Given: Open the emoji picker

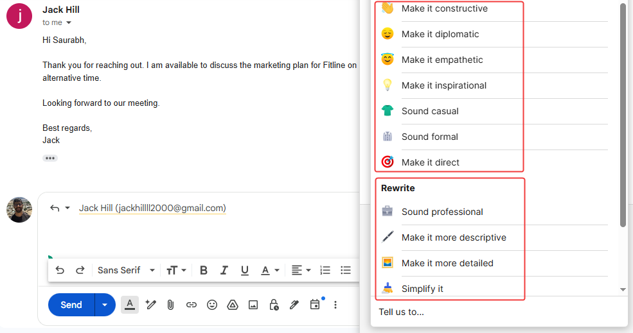Looking at the screenshot, I should pos(212,305).
